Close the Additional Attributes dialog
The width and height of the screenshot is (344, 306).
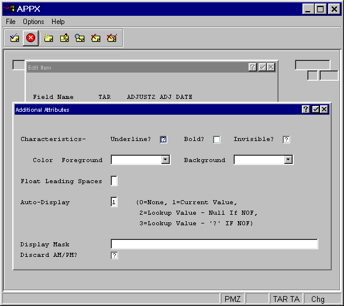(324, 109)
